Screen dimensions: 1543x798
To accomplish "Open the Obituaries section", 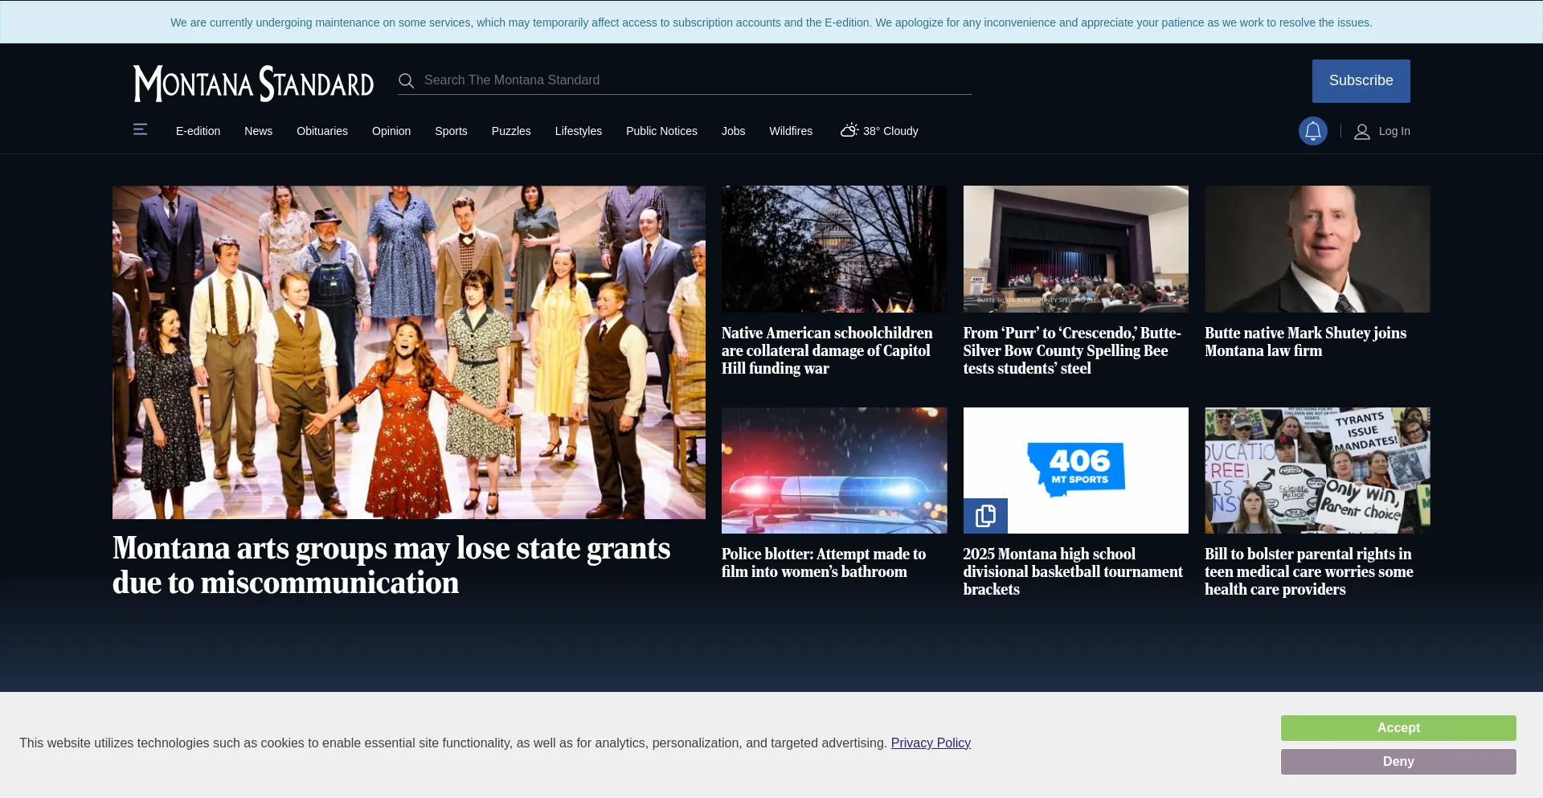I will point(322,131).
